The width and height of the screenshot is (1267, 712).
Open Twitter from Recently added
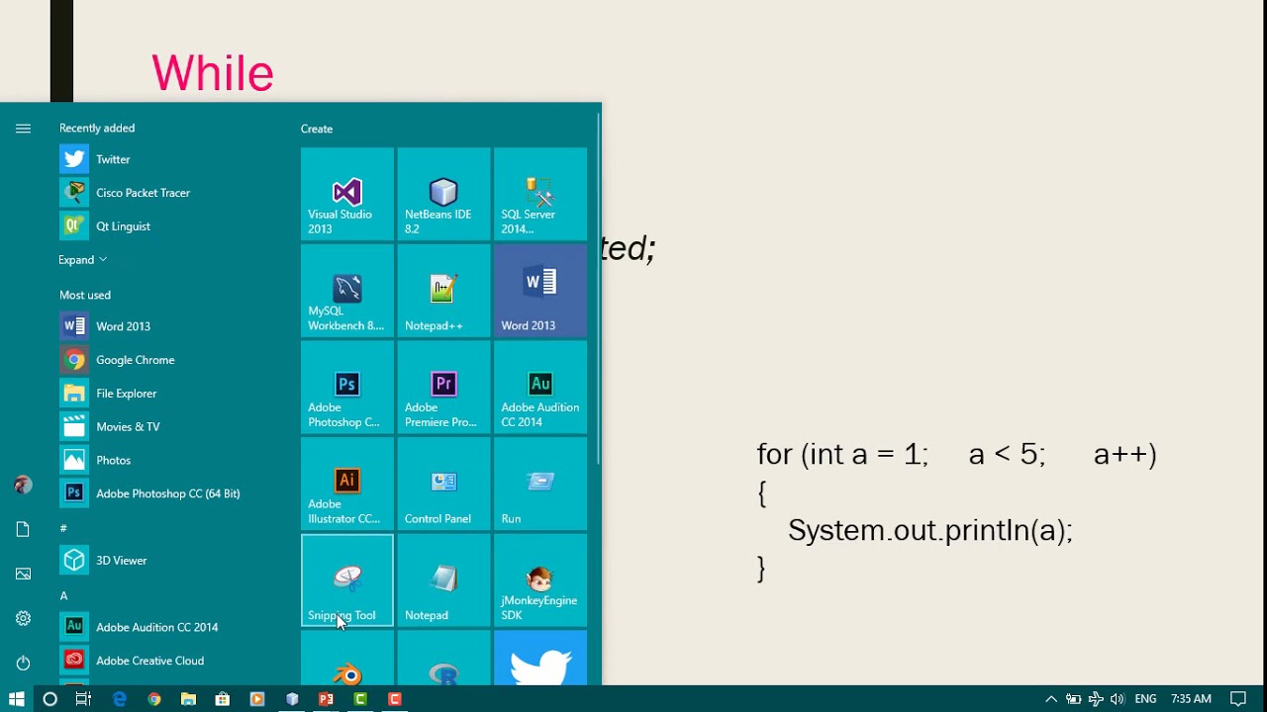[168, 159]
